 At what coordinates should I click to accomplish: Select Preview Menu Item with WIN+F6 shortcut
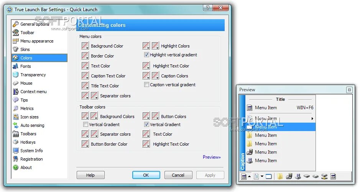click(x=280, y=108)
